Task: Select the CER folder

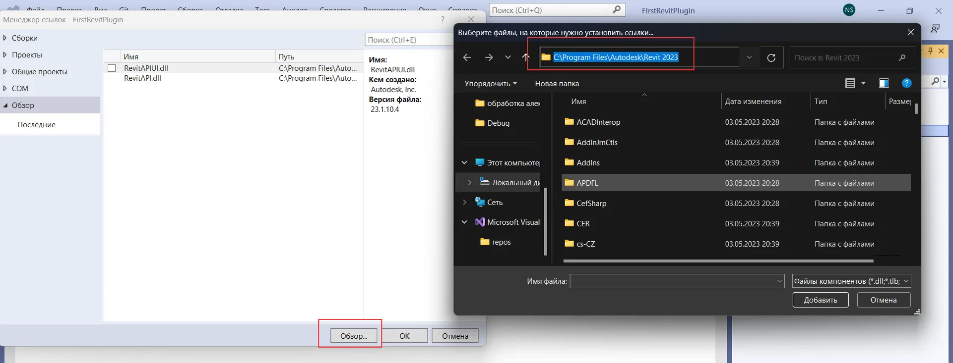Action: pos(737,224)
